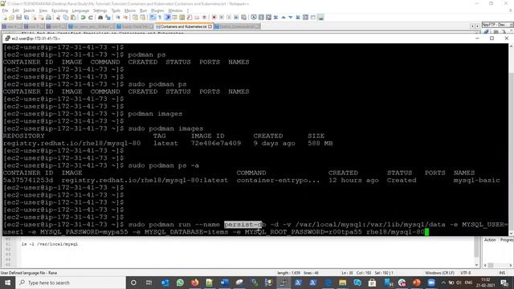This screenshot has width=514, height=289.
Task: Open the Edit menu
Action: [16, 10]
